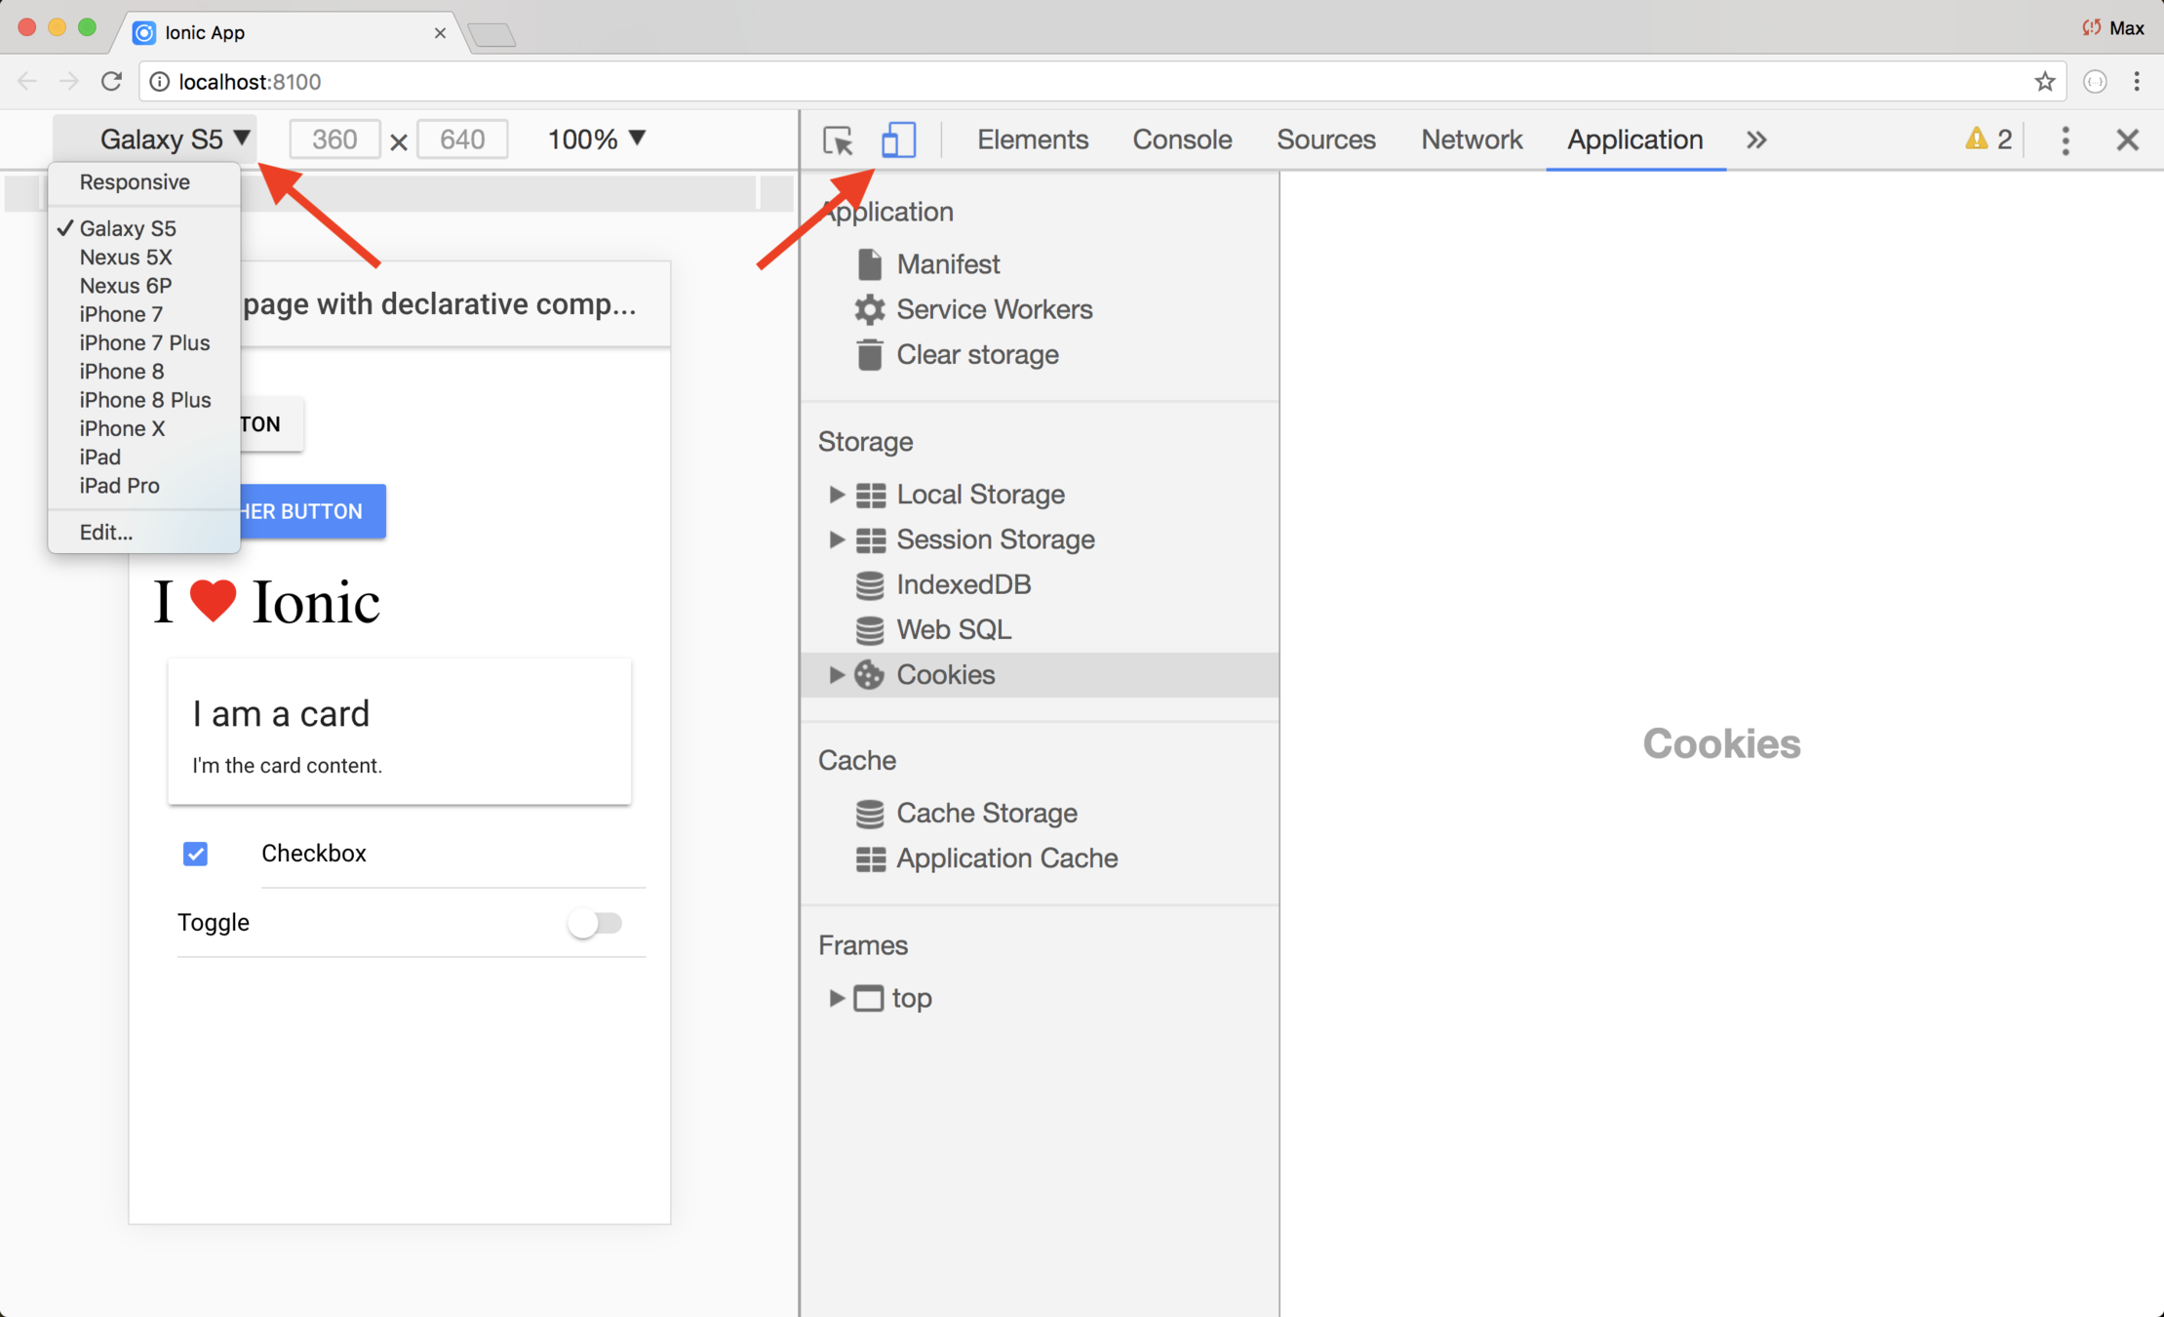Toggle the device toolbar icon

click(x=898, y=140)
